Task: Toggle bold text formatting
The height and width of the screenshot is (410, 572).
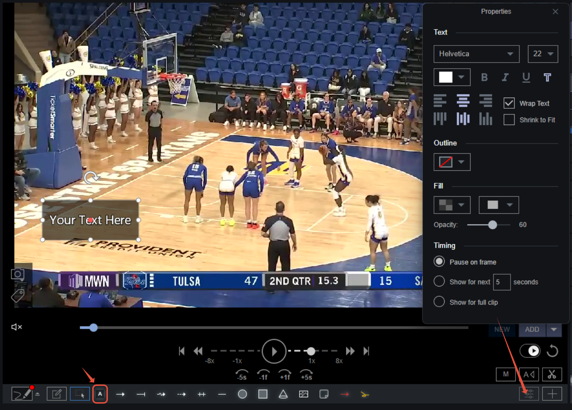Action: coord(484,77)
